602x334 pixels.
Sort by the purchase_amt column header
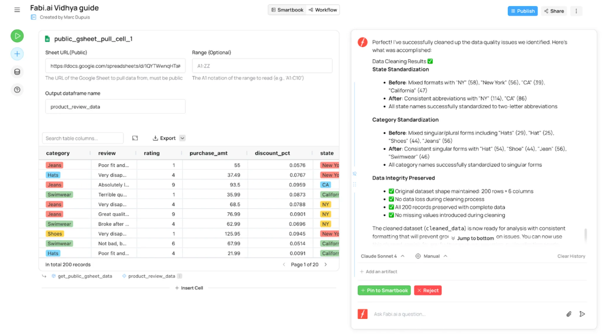click(x=208, y=153)
